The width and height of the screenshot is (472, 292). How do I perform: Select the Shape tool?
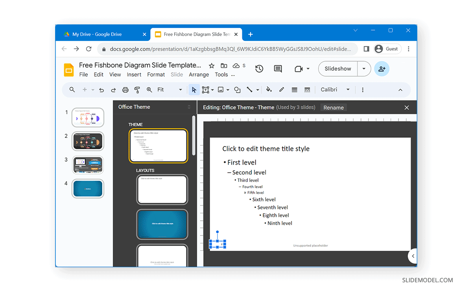tap(237, 90)
